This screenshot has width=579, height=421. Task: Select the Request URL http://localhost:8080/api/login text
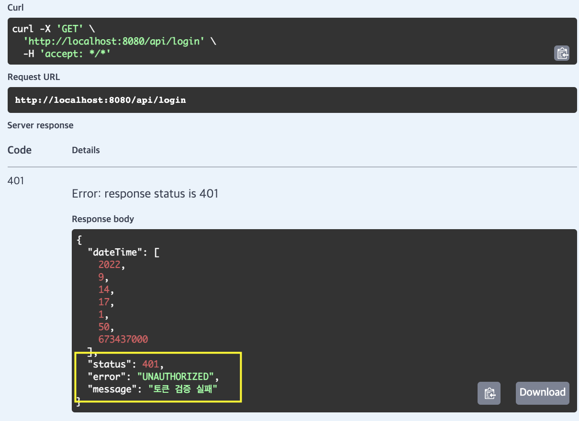(x=100, y=100)
